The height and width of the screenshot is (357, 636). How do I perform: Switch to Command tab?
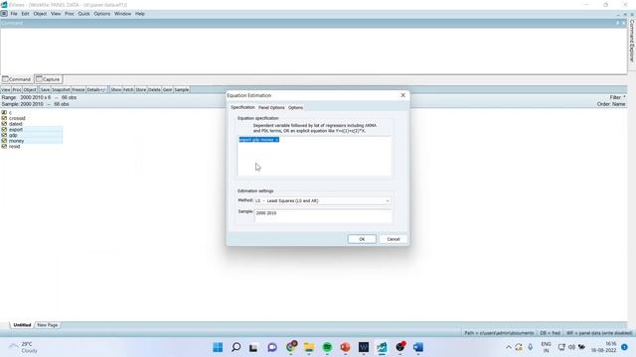[17, 79]
